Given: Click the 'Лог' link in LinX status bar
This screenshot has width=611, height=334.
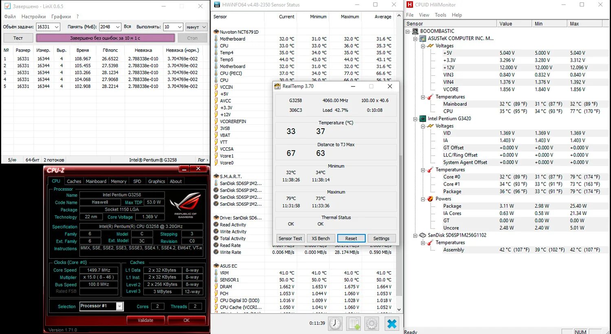Looking at the screenshot, I should pos(201,160).
